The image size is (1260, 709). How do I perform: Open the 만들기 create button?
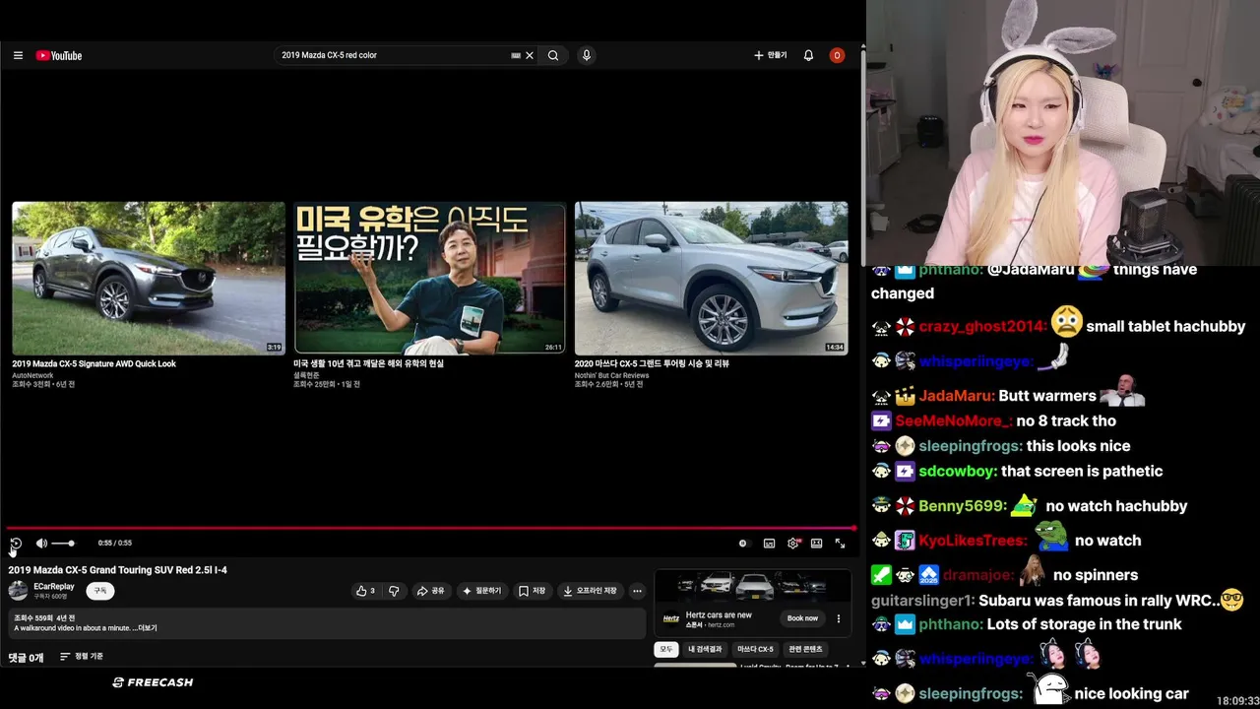coord(770,56)
